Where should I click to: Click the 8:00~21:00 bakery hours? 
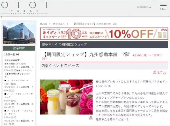(10, 101)
